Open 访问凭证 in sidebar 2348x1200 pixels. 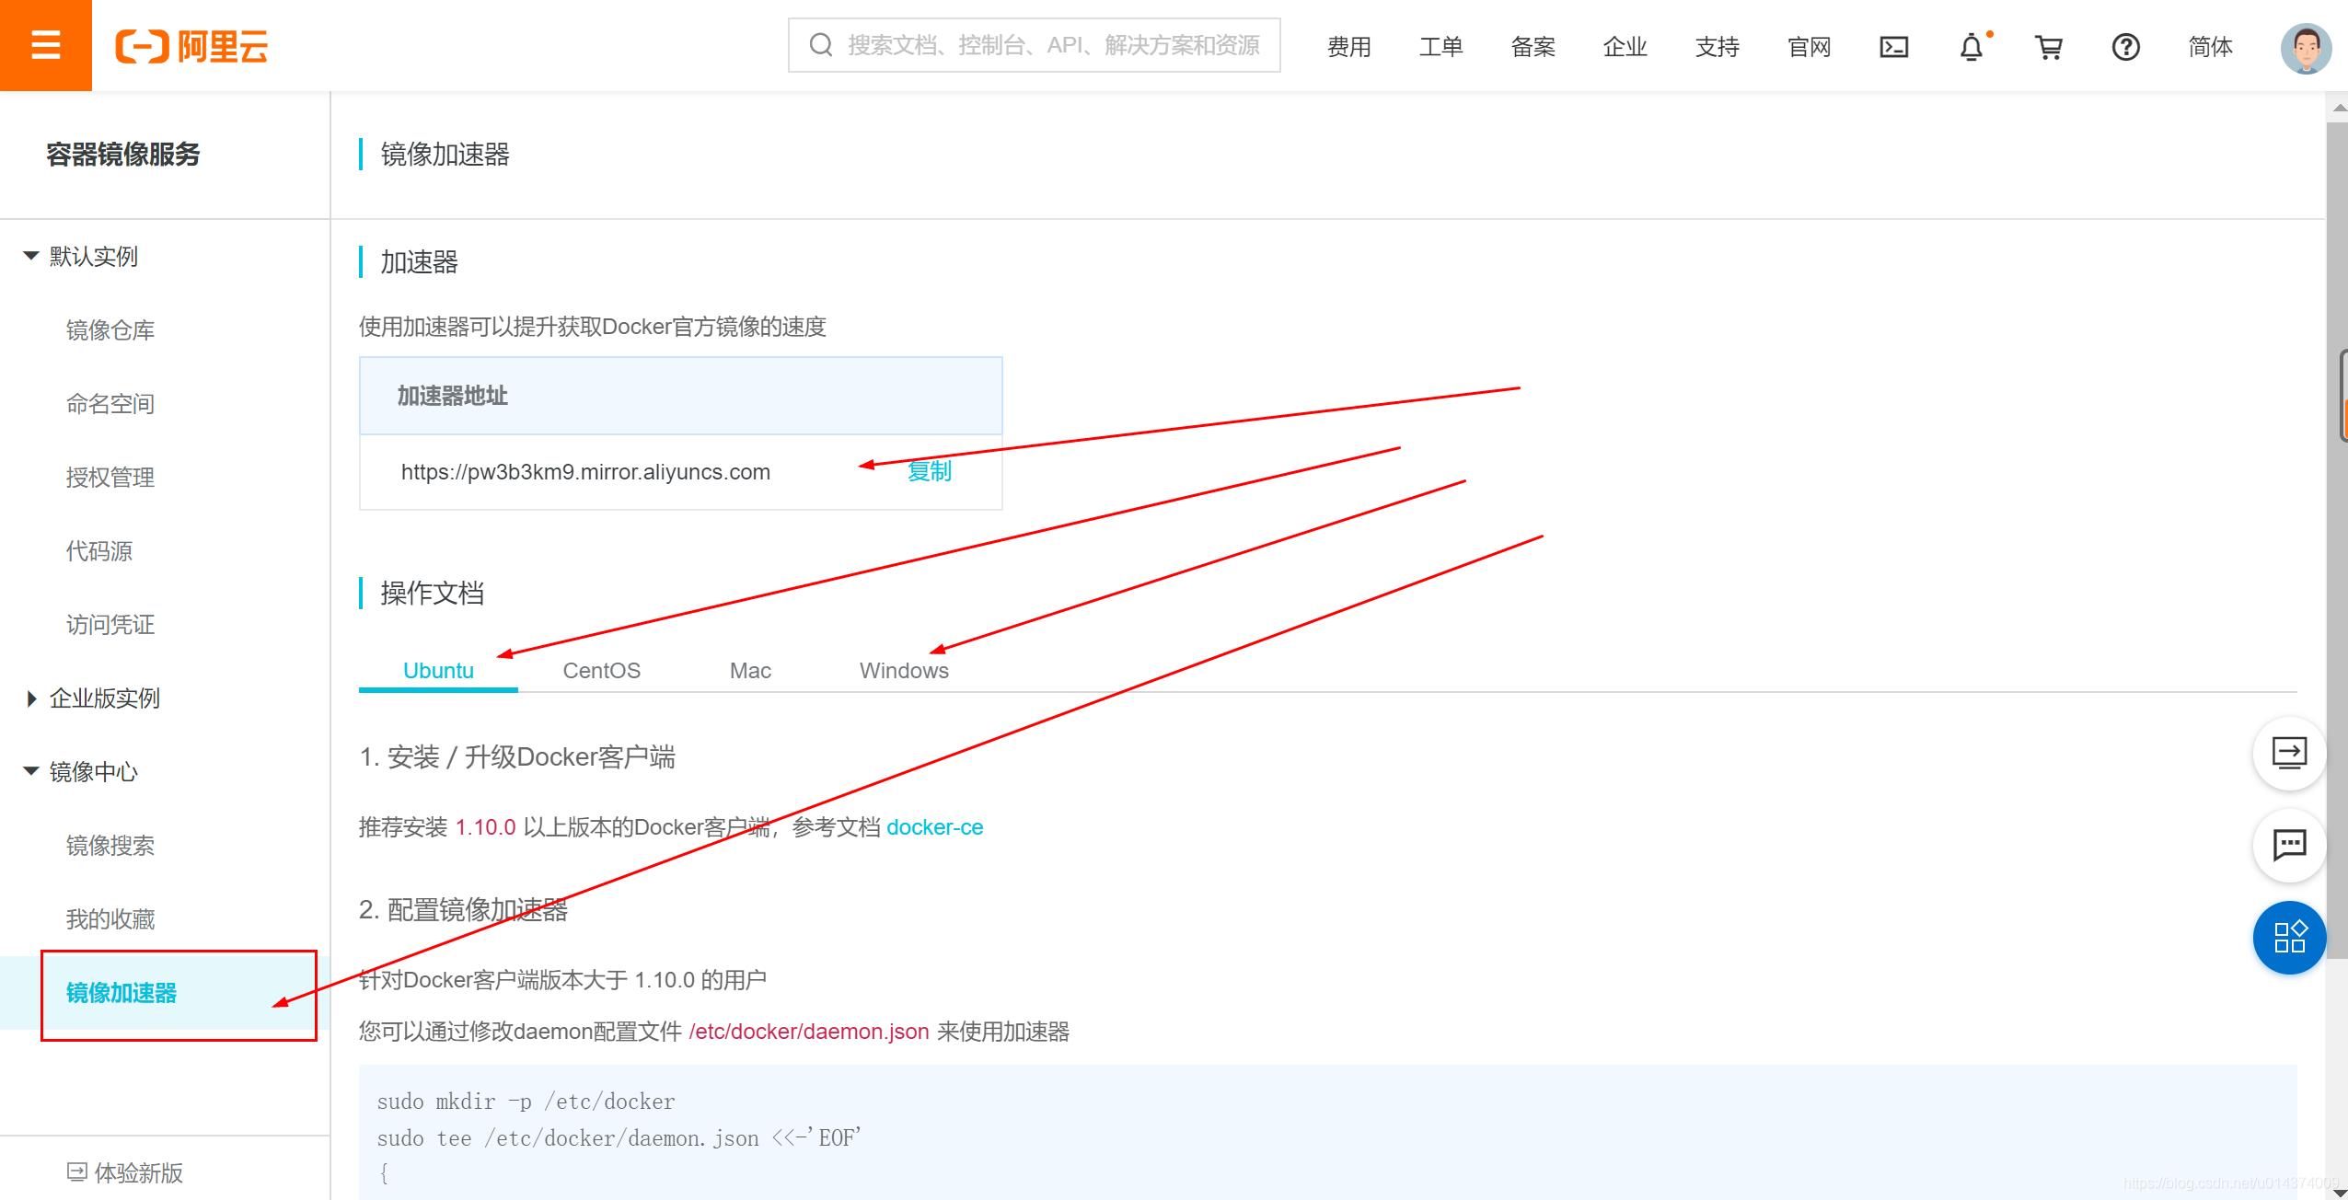pos(110,624)
